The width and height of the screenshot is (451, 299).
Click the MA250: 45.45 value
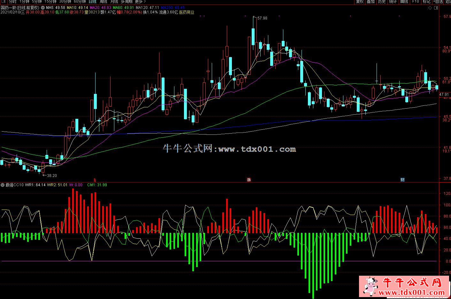(172, 8)
